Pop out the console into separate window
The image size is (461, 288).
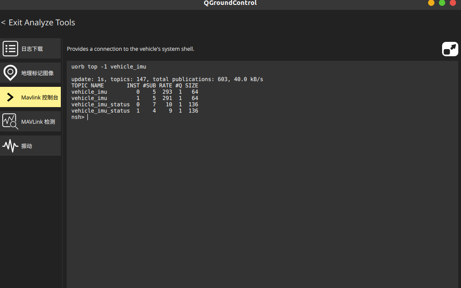(x=450, y=49)
